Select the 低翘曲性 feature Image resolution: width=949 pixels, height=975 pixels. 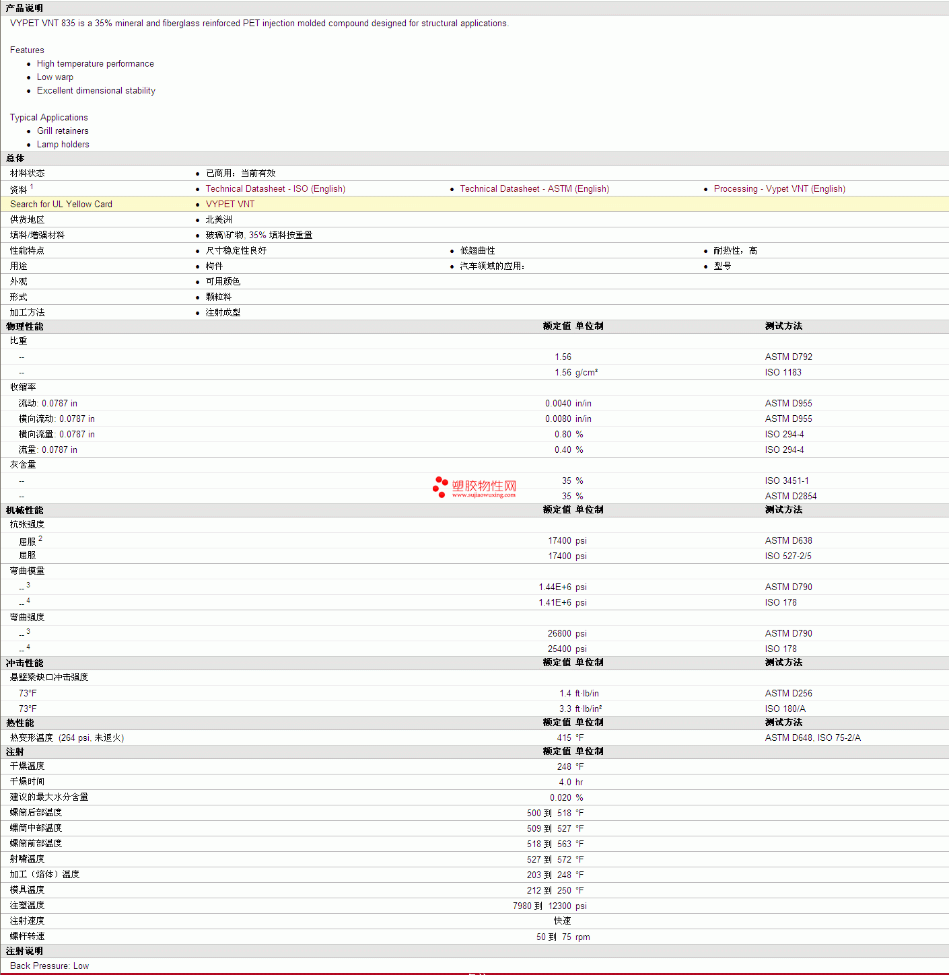(477, 251)
